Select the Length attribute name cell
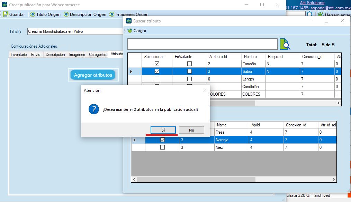The width and height of the screenshot is (351, 202). [x=253, y=79]
